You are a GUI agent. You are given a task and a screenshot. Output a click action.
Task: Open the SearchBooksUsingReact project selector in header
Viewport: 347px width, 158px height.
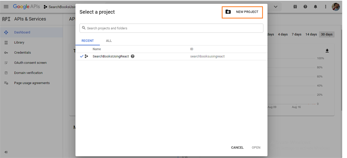click(59, 7)
